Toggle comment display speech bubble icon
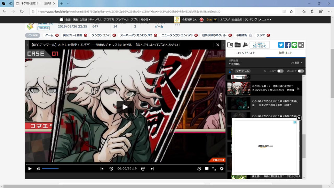334x188 pixels. (207, 169)
